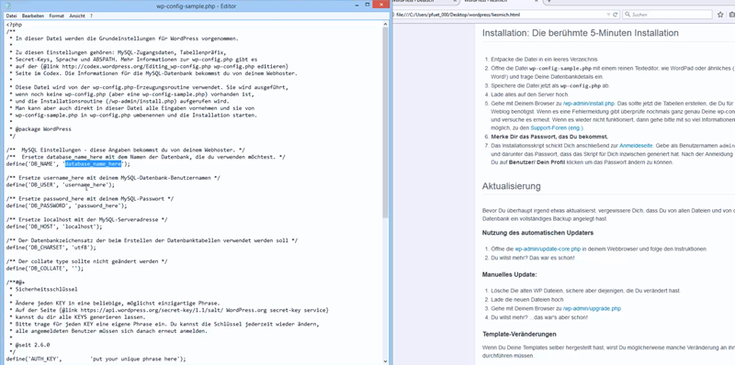Click the browser address bar URL

coord(458,15)
